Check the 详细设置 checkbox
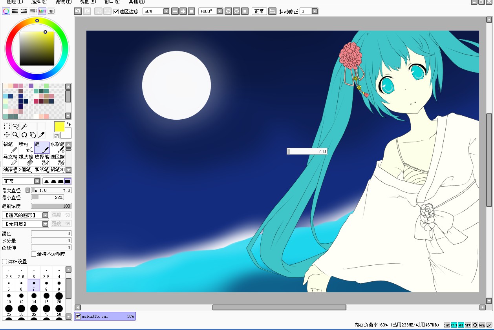This screenshot has height=330, width=494. 5,262
